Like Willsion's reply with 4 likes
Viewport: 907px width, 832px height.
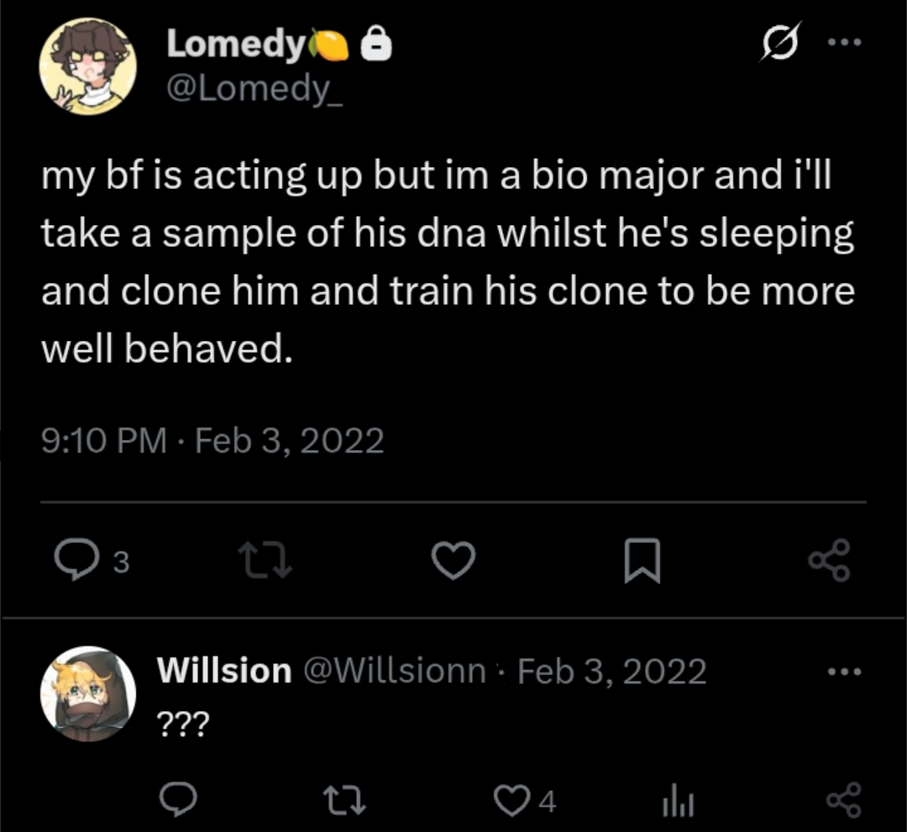tap(525, 801)
